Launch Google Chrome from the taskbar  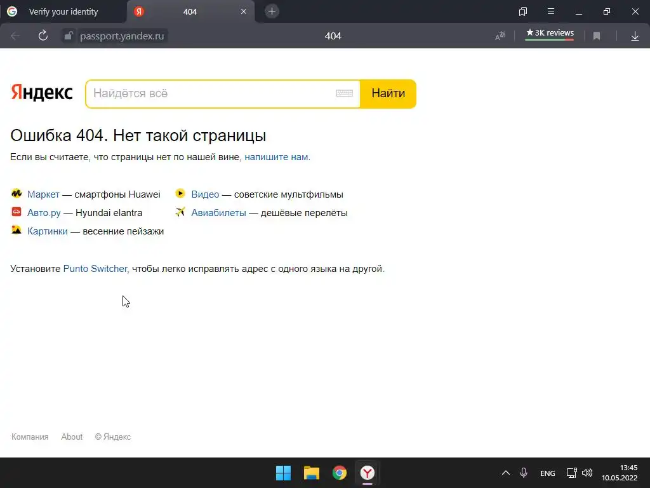pyautogui.click(x=340, y=473)
